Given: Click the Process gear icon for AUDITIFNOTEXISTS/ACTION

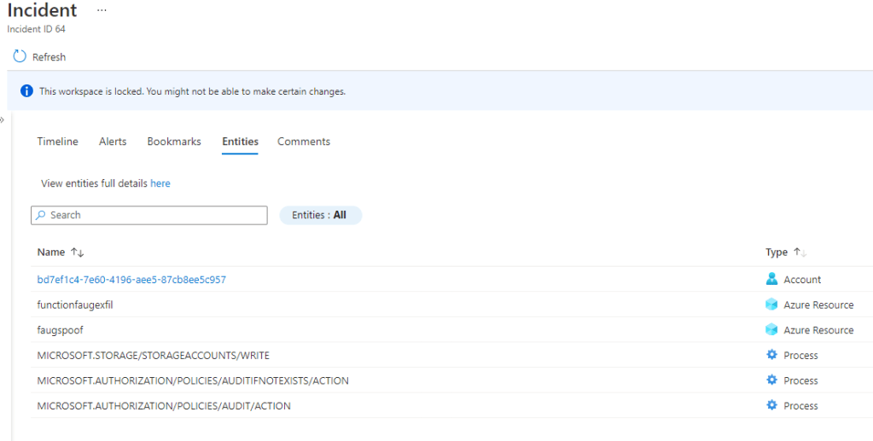Looking at the screenshot, I should click(x=772, y=380).
